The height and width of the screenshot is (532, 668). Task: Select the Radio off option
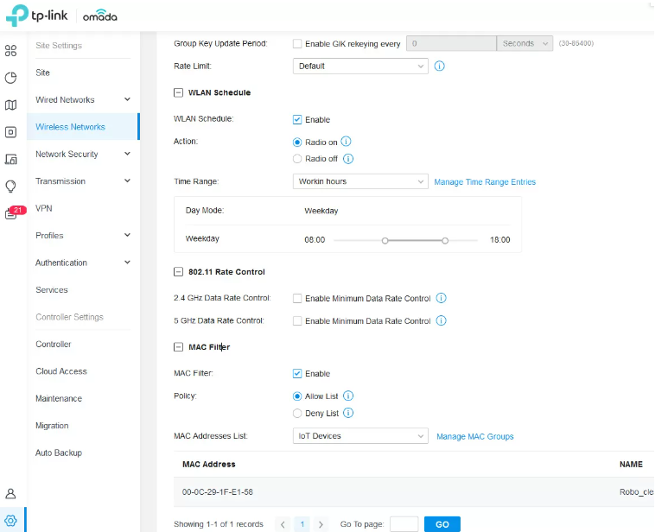click(297, 159)
